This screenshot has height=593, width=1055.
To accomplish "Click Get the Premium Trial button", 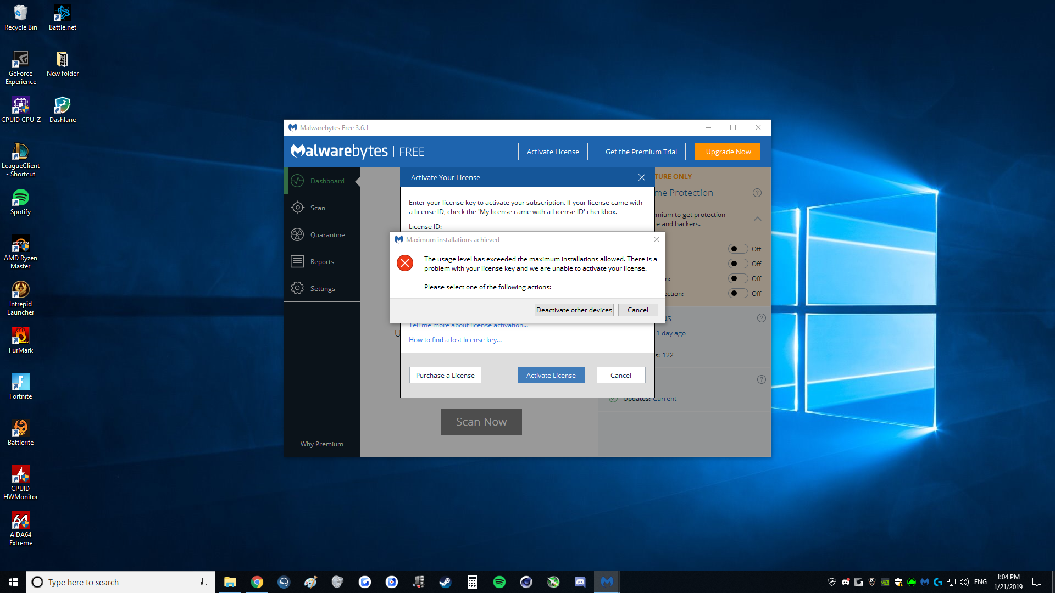I will coord(641,152).
